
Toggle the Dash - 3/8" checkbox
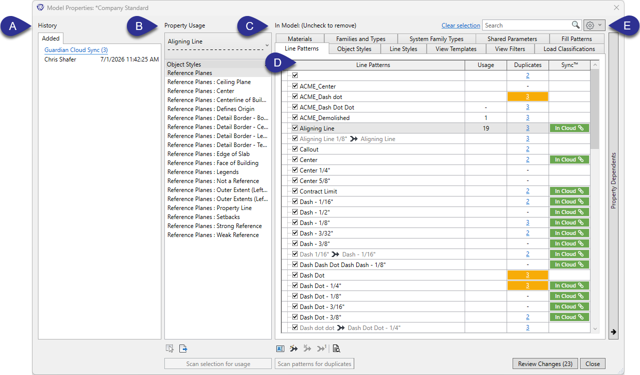(295, 243)
